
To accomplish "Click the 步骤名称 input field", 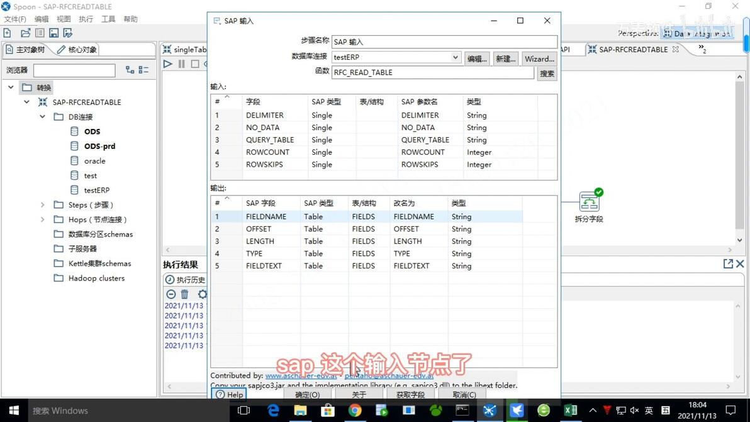I will tap(444, 42).
